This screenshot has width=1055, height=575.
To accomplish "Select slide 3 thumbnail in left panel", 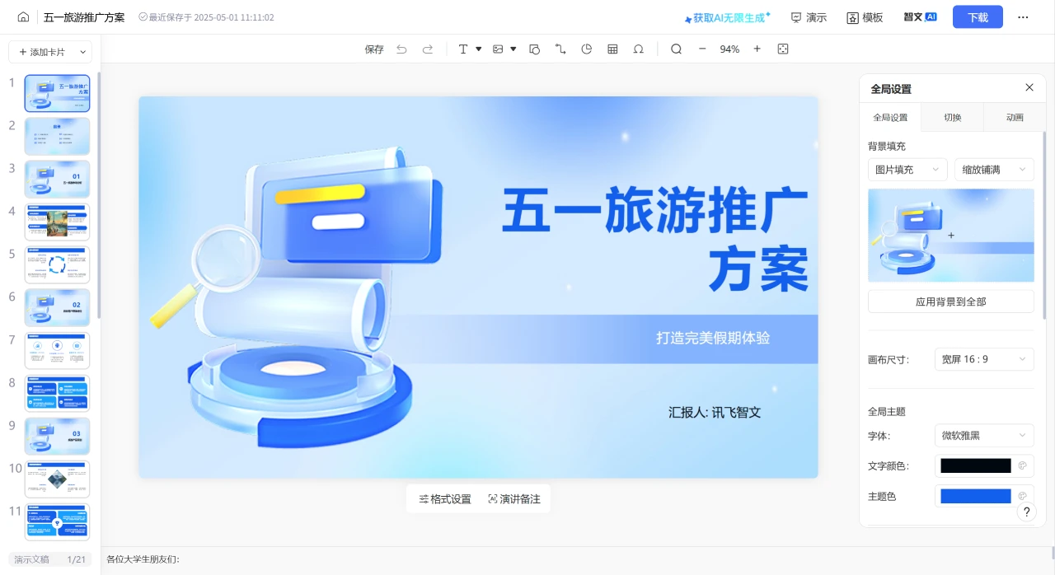I will tap(57, 179).
